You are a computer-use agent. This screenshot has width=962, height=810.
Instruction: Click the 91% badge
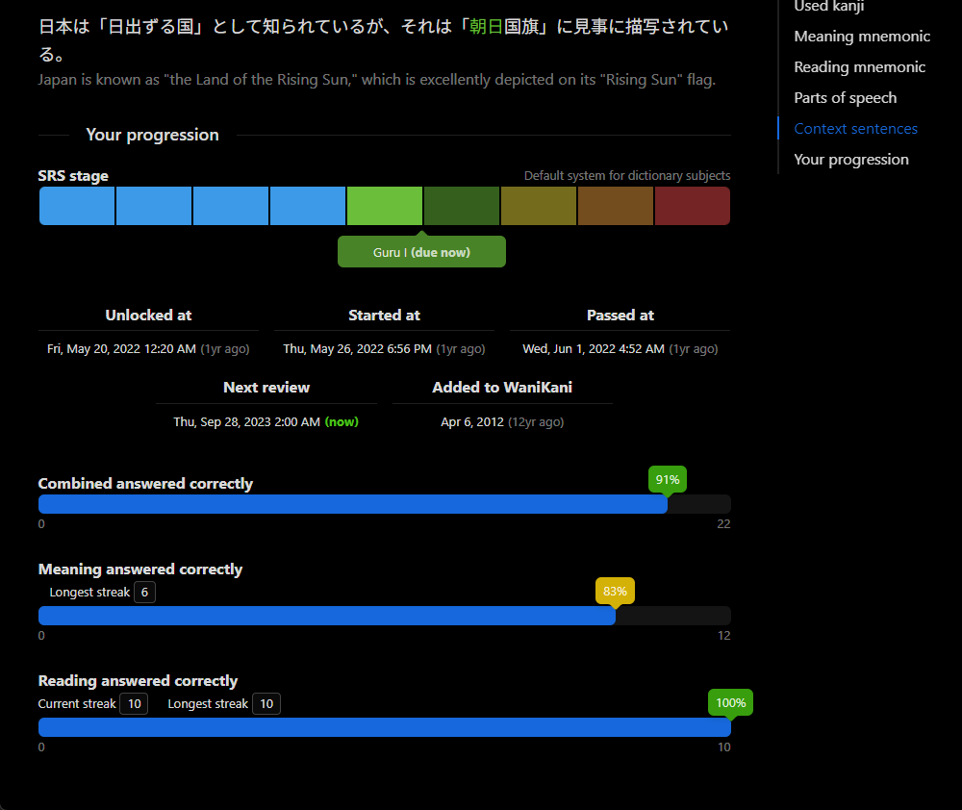click(668, 479)
